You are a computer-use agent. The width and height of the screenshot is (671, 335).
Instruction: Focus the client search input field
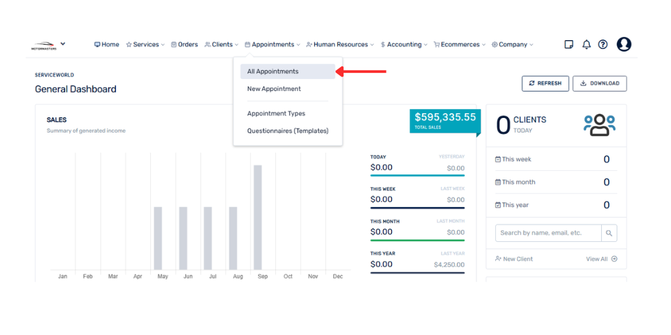point(548,233)
